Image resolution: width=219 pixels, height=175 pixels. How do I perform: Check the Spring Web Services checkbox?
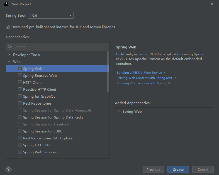coord(20,152)
